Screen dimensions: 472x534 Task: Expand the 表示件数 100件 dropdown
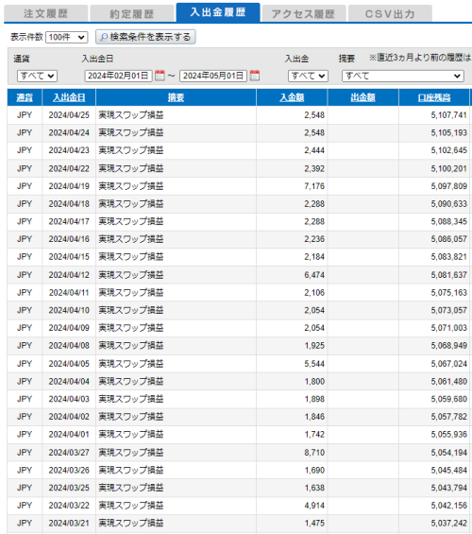[x=67, y=37]
